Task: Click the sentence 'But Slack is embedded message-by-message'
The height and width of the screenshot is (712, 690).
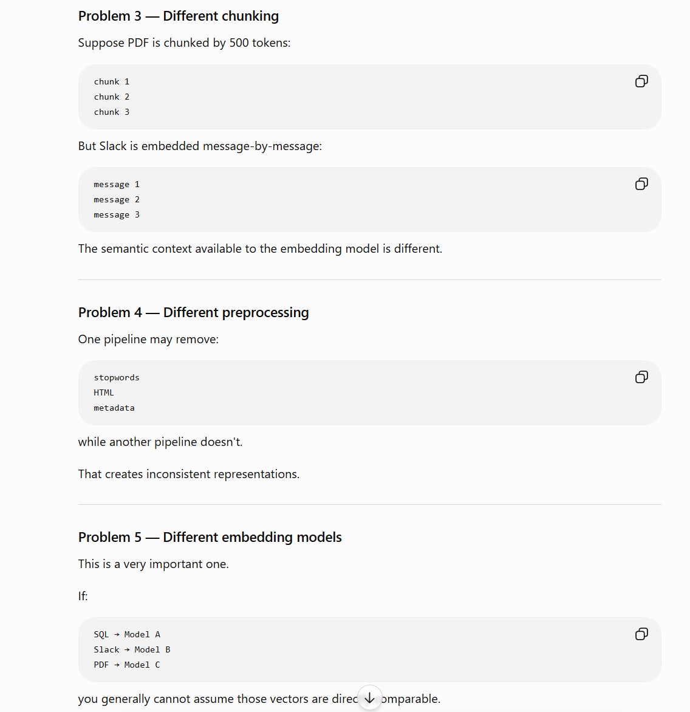Action: point(200,146)
